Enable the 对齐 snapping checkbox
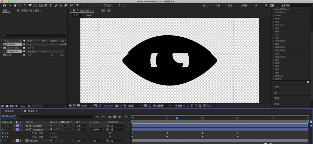Viewport: 313px width, 144px height. (x=105, y=5)
